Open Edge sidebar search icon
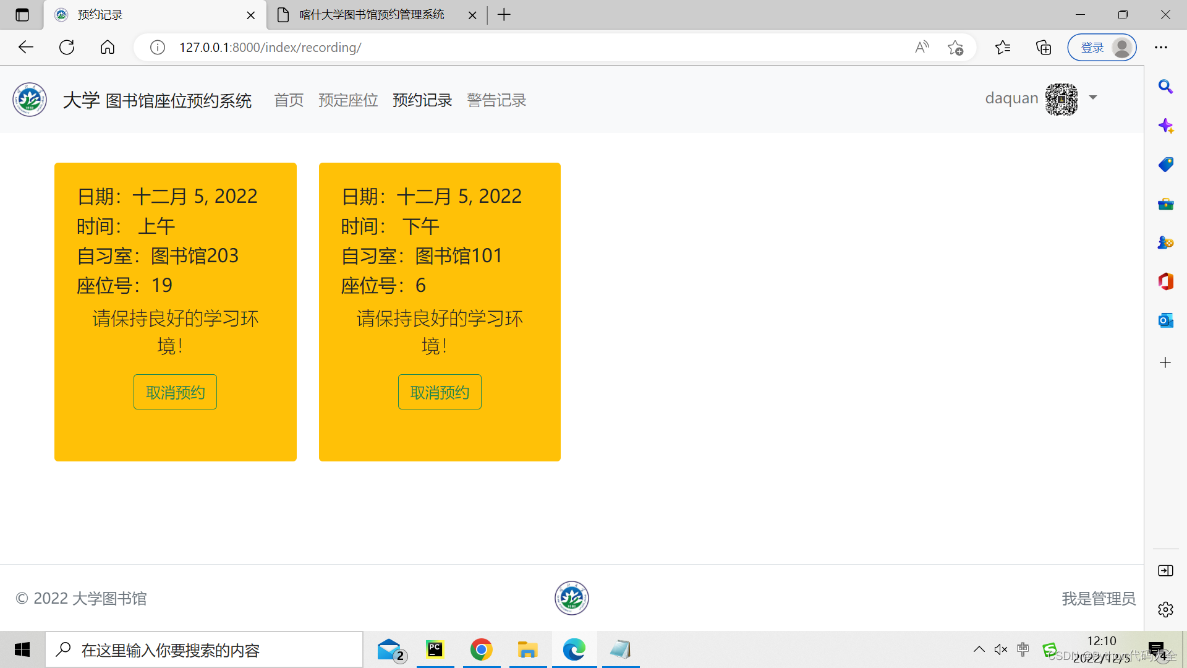The image size is (1187, 668). click(x=1165, y=87)
